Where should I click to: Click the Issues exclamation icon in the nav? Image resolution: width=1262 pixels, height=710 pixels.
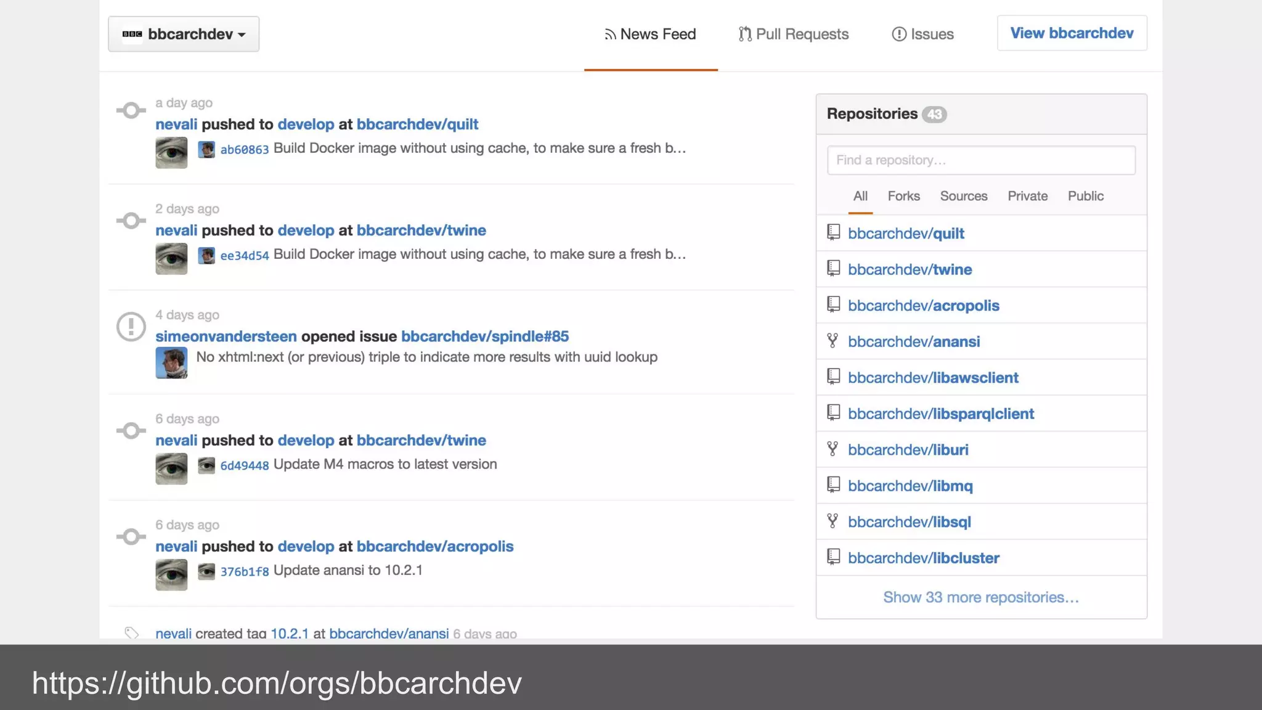pos(899,35)
